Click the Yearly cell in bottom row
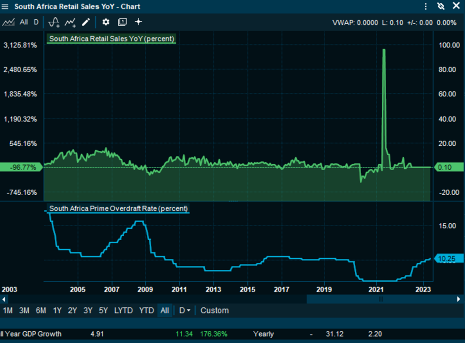The height and width of the screenshot is (343, 465). (x=263, y=334)
